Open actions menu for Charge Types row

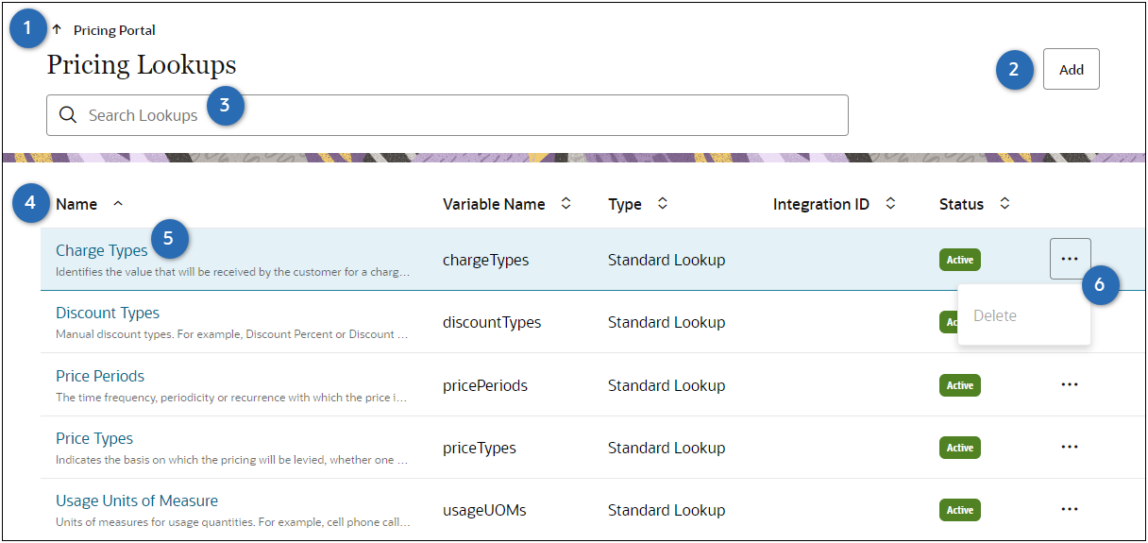1070,259
